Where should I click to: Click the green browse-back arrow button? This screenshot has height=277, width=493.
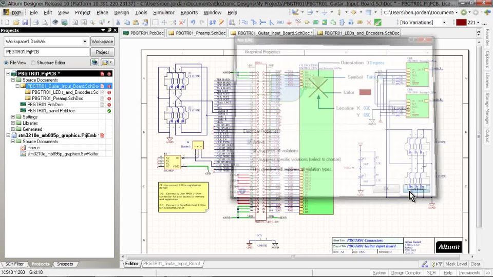tap(463, 12)
